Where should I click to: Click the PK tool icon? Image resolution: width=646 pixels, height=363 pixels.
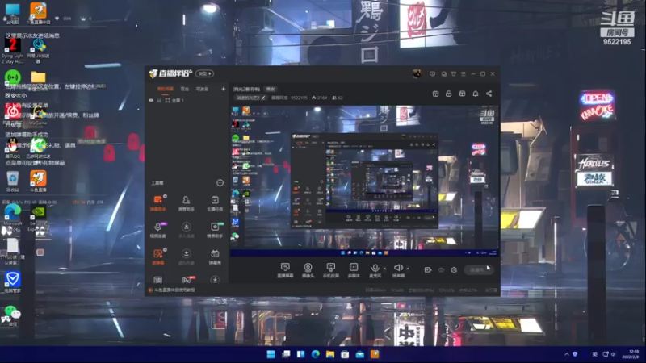[187, 280]
